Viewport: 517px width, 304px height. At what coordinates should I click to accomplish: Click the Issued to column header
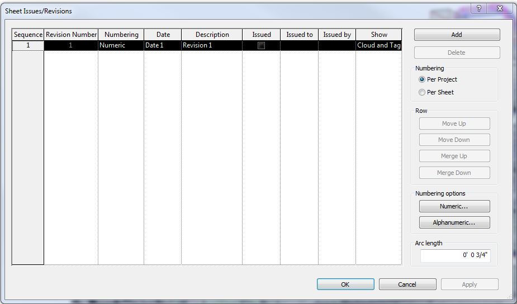click(299, 35)
